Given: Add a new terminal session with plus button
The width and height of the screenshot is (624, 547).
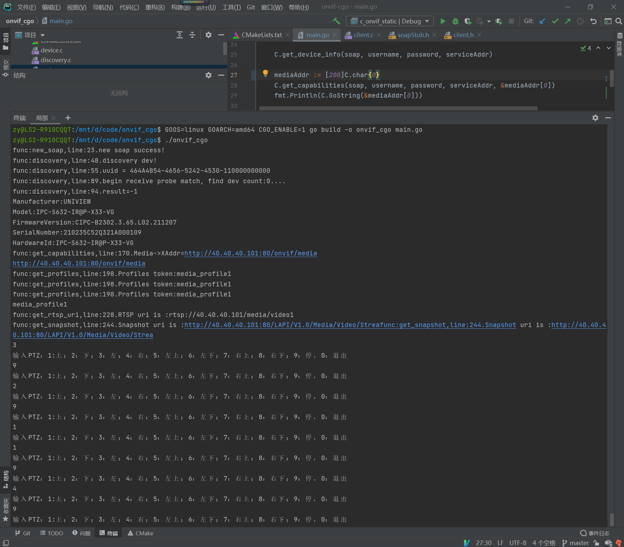Looking at the screenshot, I should click(x=68, y=118).
